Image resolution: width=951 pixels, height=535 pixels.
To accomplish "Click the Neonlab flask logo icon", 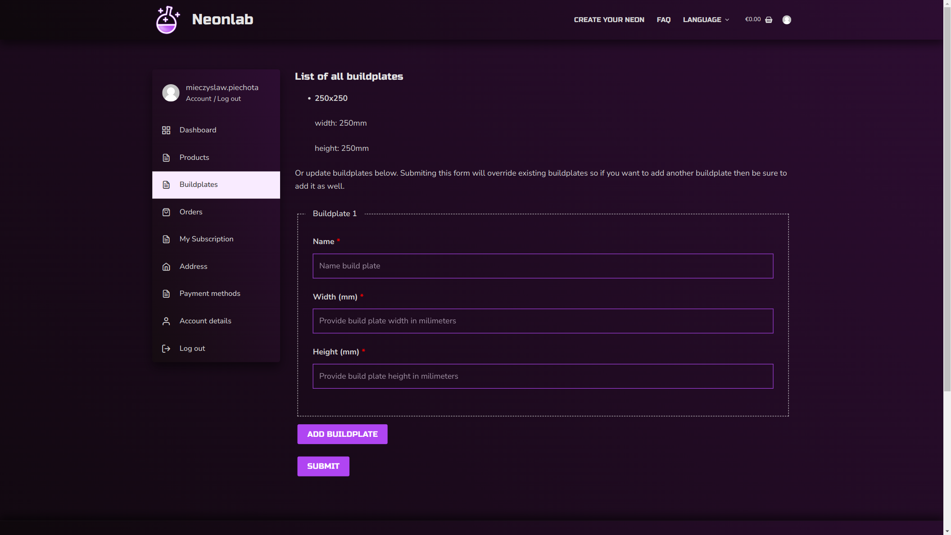I will pyautogui.click(x=168, y=20).
